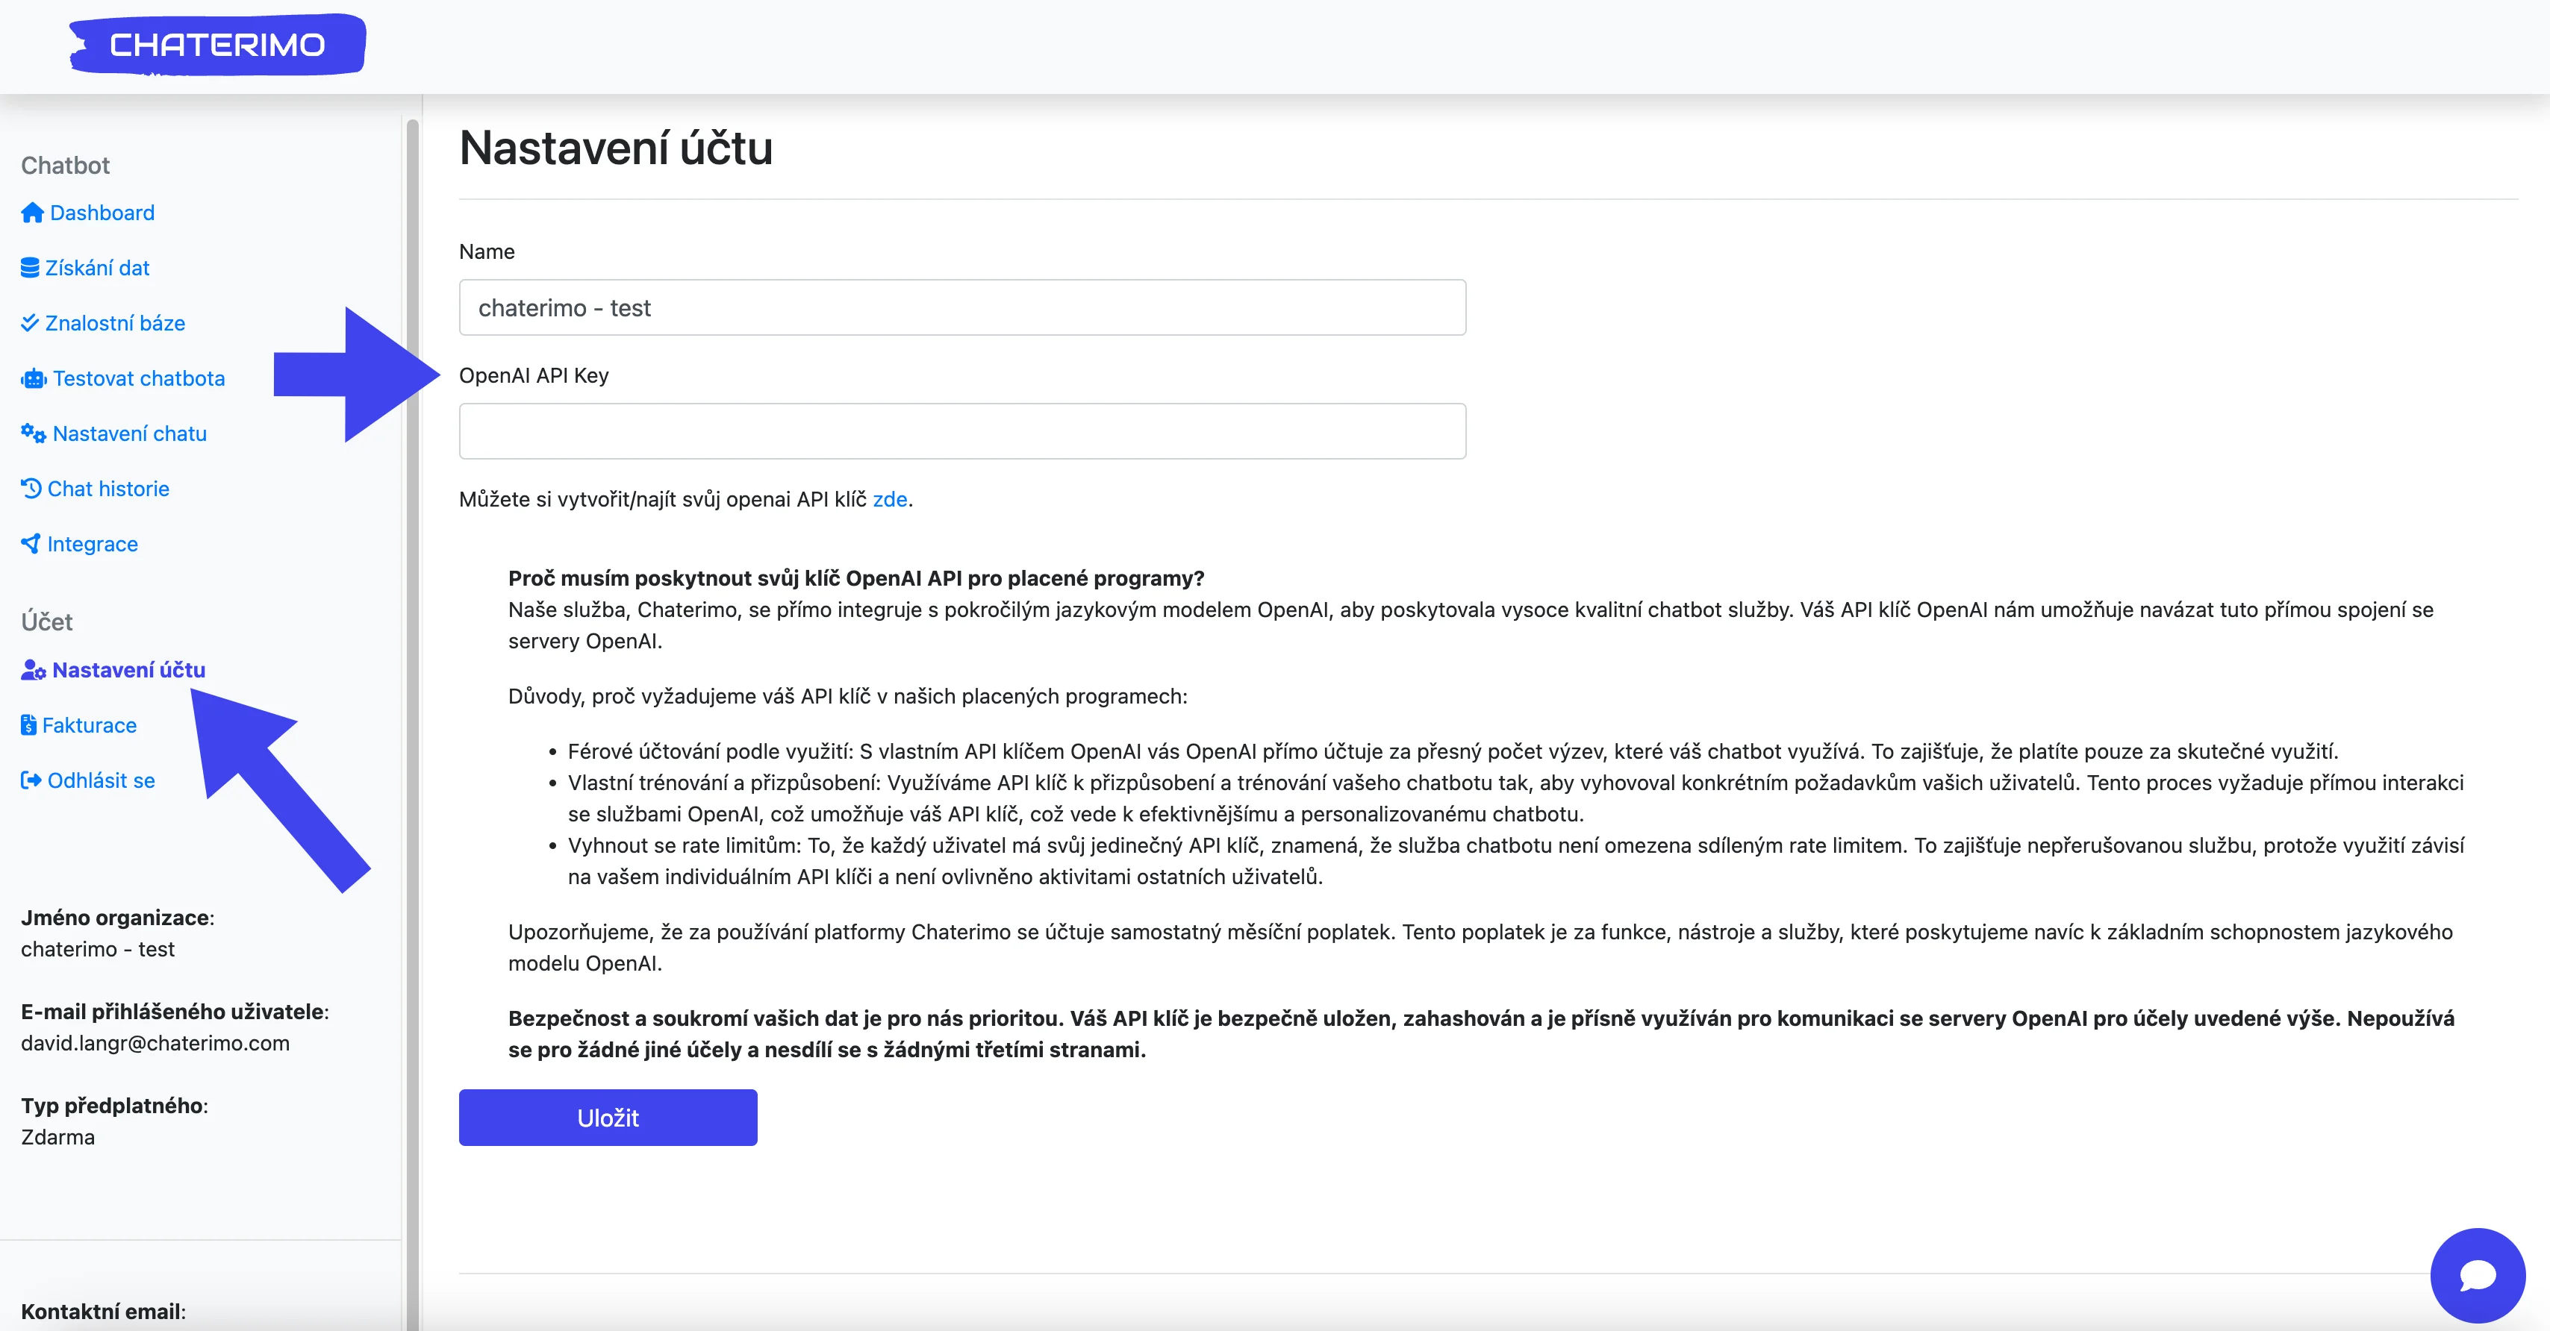Viewport: 2550px width, 1331px height.
Task: Click the Získání dat database icon
Action: pyautogui.click(x=31, y=268)
